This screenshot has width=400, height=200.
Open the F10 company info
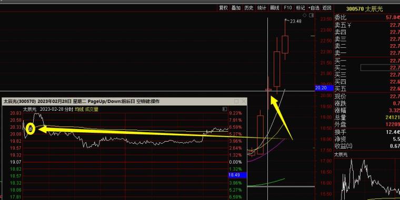click(288, 8)
